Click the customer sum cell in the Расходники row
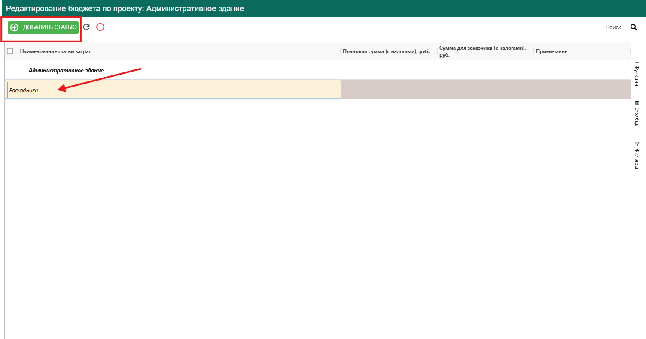This screenshot has width=646, height=339. click(x=485, y=89)
